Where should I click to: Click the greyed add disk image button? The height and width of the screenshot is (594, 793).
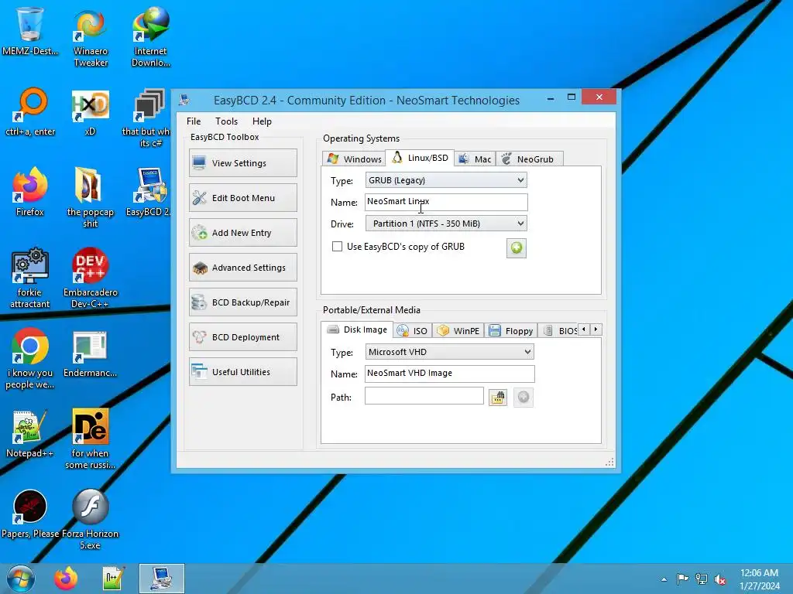point(524,398)
